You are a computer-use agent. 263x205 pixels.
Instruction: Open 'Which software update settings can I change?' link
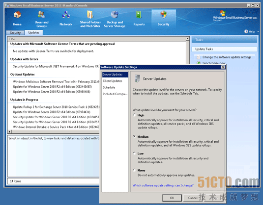pyautogui.click(x=163, y=185)
